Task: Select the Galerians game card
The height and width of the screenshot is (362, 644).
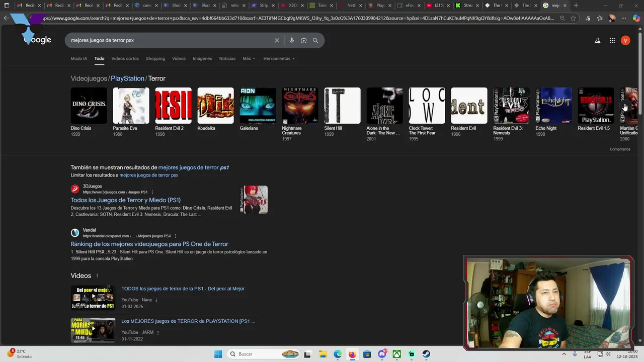Action: 258,109
